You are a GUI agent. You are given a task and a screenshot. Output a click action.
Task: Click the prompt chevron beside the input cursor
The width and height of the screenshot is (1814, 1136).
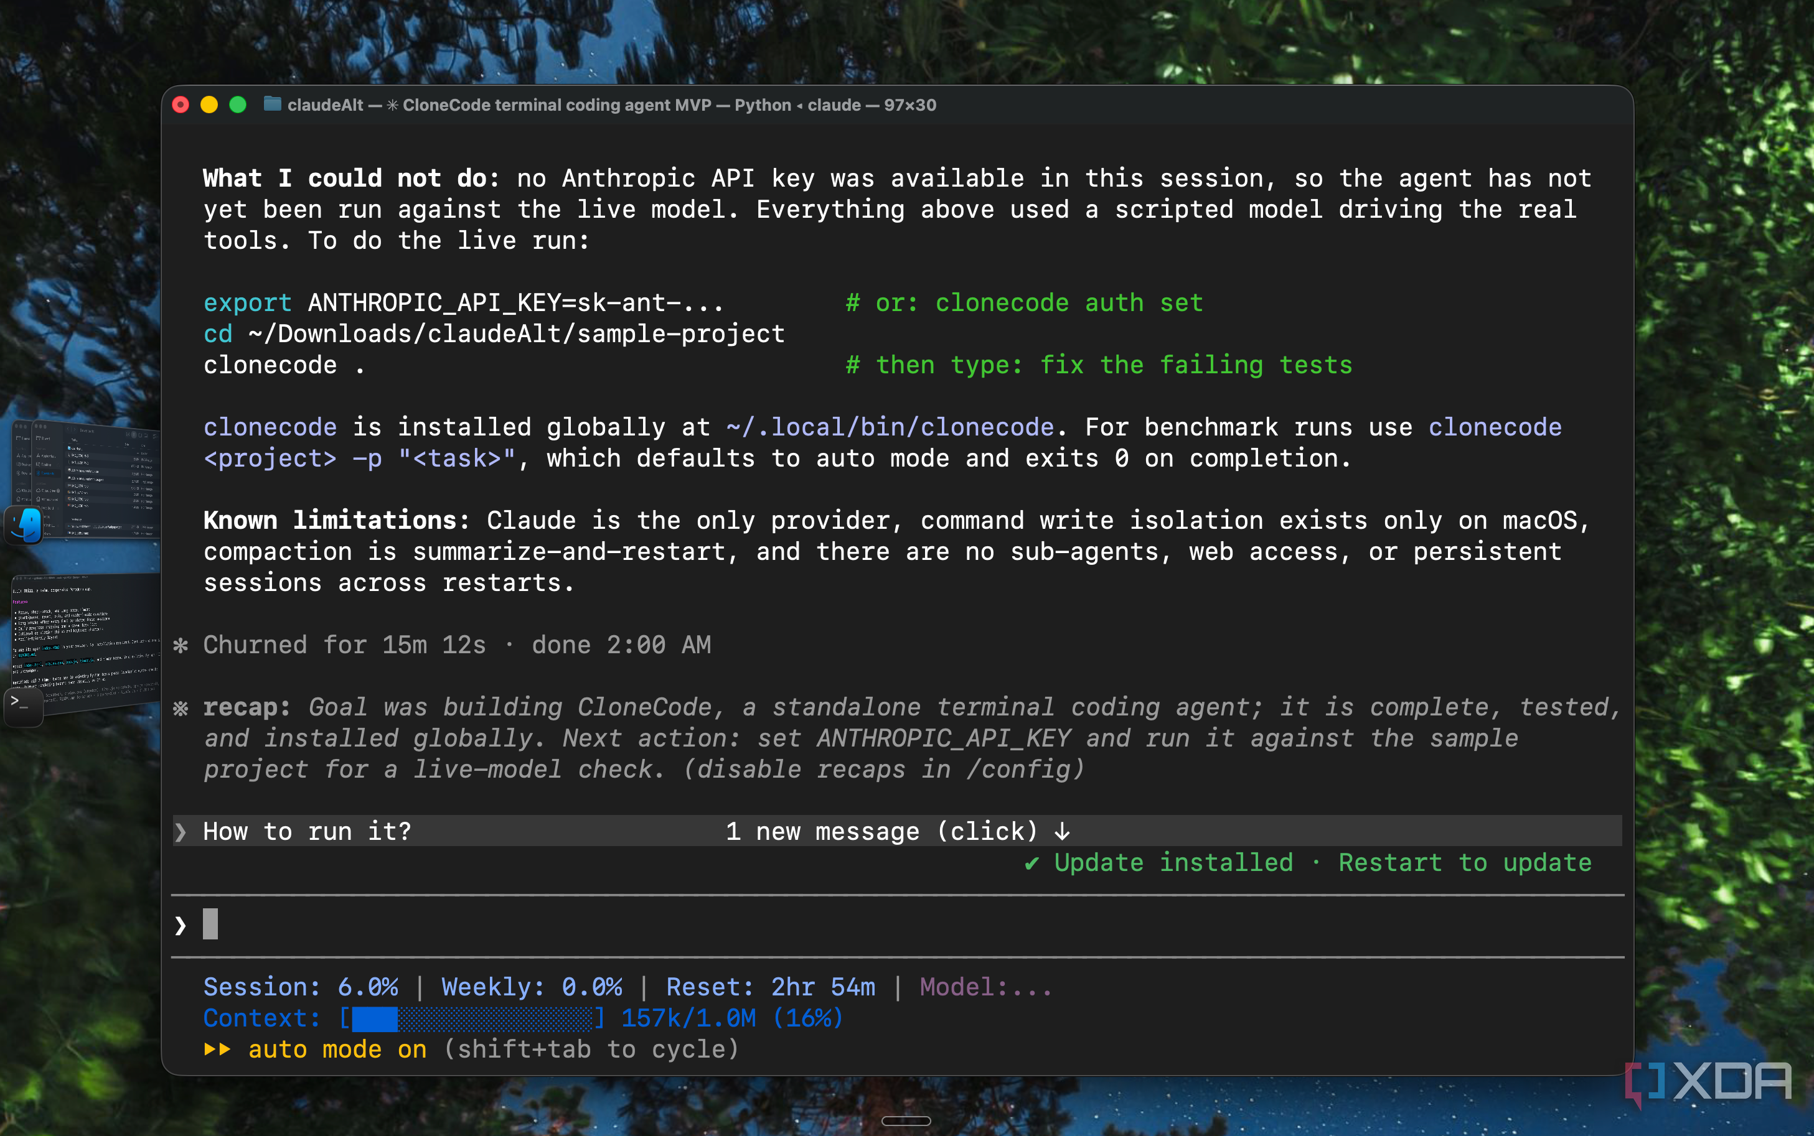(181, 926)
